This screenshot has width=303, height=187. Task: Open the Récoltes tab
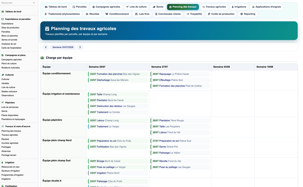click(x=93, y=14)
